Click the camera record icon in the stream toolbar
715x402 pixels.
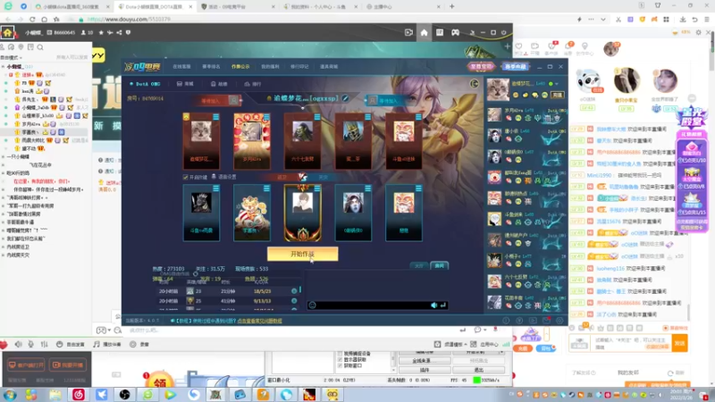click(x=408, y=33)
